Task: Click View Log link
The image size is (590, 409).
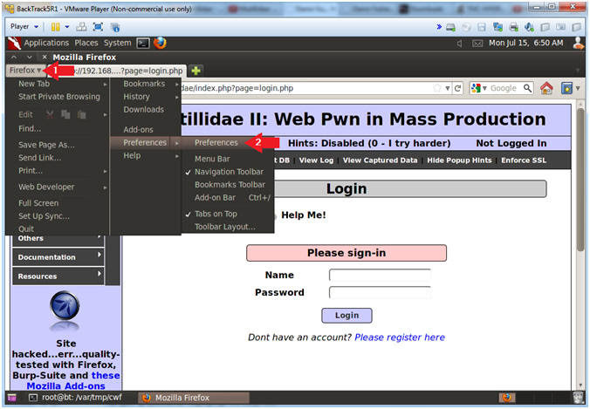Action: (316, 160)
